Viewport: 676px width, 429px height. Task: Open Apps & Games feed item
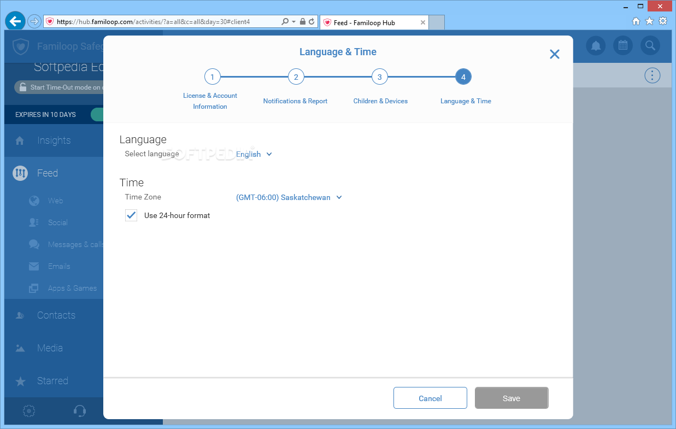point(72,288)
